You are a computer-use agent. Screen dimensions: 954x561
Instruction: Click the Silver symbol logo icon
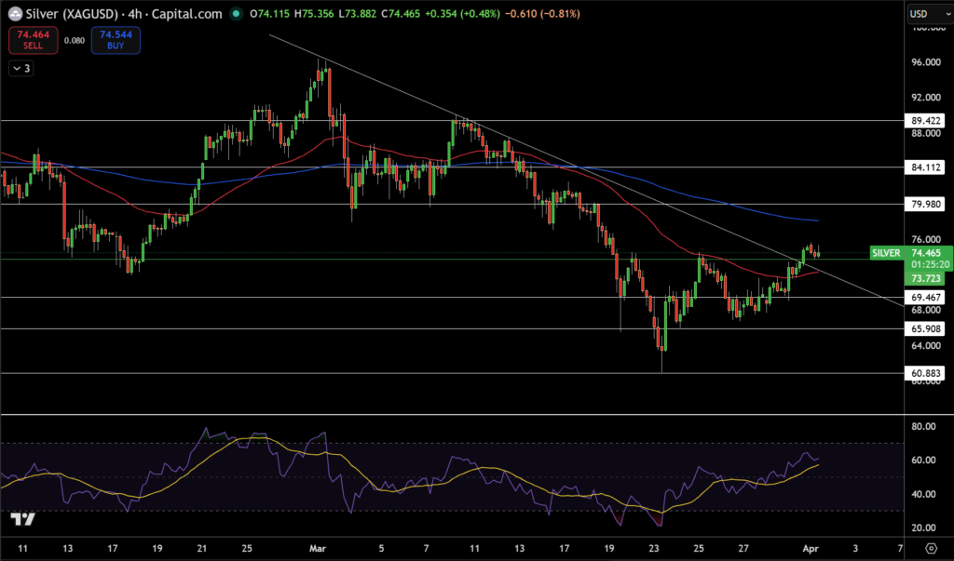coord(14,14)
